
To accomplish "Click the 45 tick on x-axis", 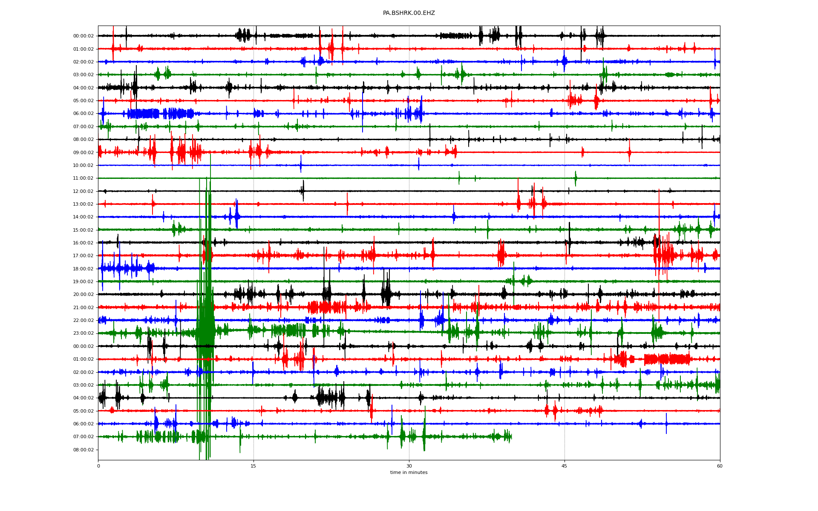I will coord(565,466).
